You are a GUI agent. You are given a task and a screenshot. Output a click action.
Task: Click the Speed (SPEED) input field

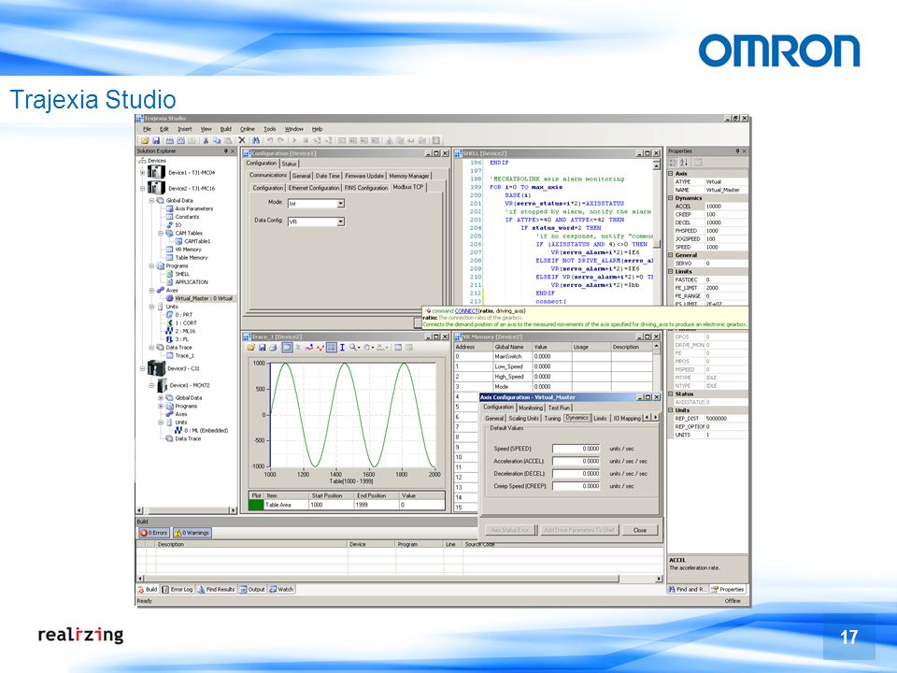point(577,449)
